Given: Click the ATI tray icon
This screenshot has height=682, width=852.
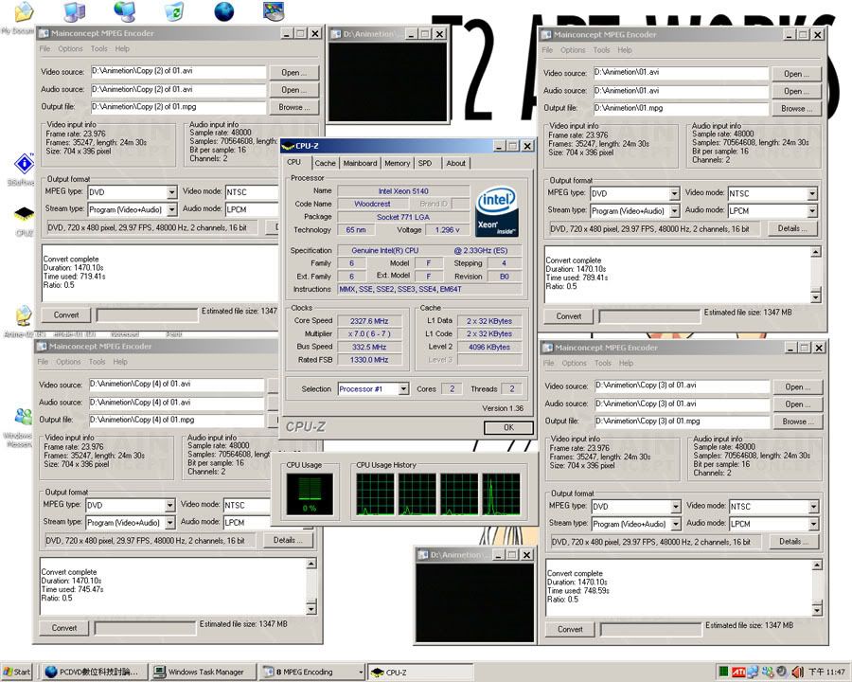Looking at the screenshot, I should tap(737, 673).
